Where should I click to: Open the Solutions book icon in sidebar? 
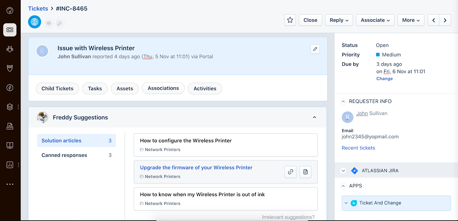pos(10,145)
